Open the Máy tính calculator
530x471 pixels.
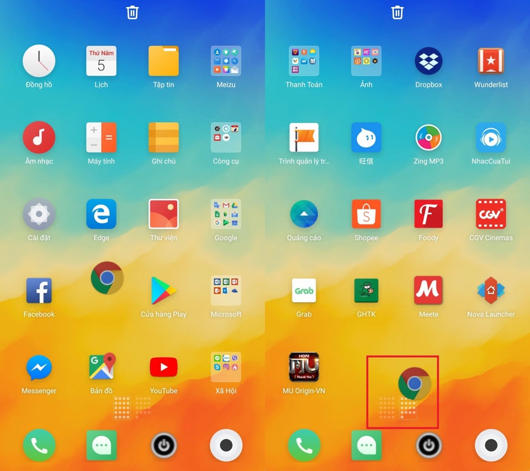(101, 137)
